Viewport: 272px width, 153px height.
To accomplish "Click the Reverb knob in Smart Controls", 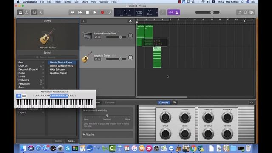I will click(x=227, y=134).
